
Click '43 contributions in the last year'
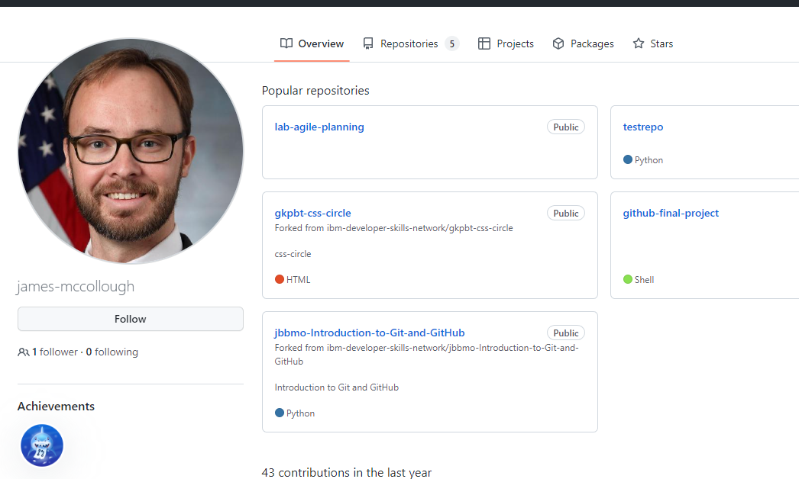click(x=347, y=472)
